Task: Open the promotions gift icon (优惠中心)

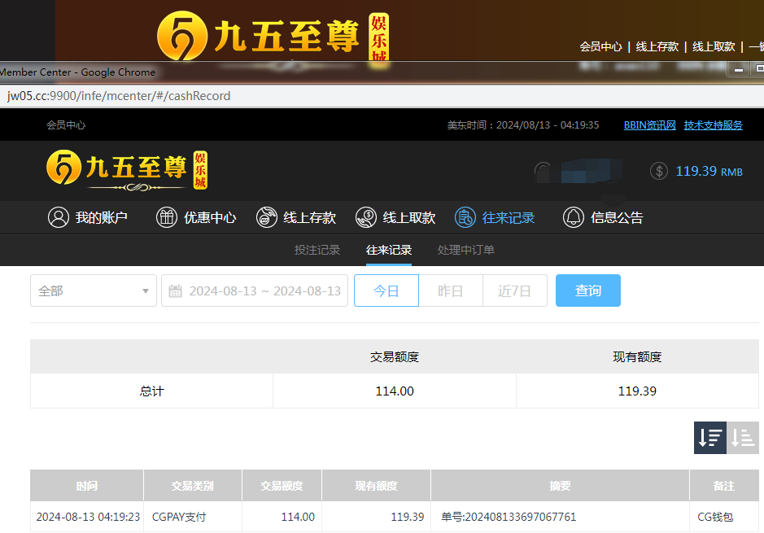Action: [167, 217]
